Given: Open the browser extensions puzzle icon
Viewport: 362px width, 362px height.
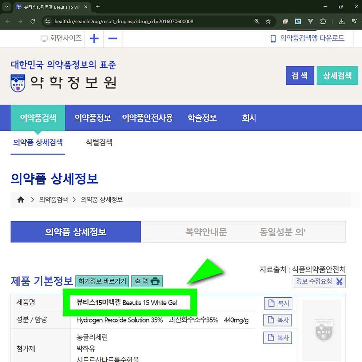Looking at the screenshot, I should pyautogui.click(x=323, y=21).
